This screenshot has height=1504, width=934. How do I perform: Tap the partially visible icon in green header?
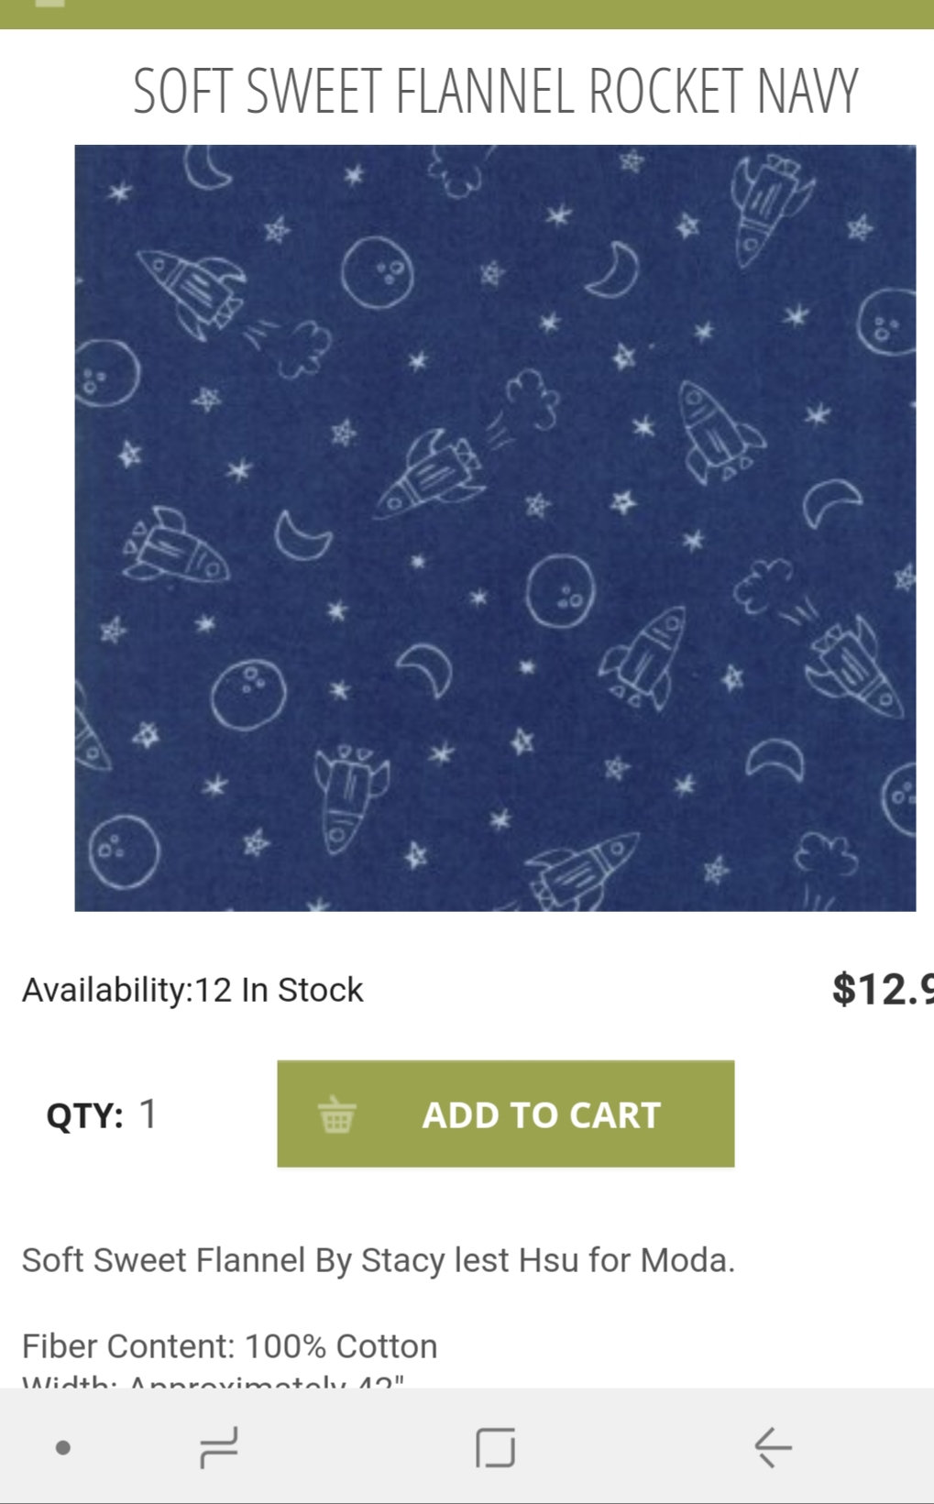50,4
